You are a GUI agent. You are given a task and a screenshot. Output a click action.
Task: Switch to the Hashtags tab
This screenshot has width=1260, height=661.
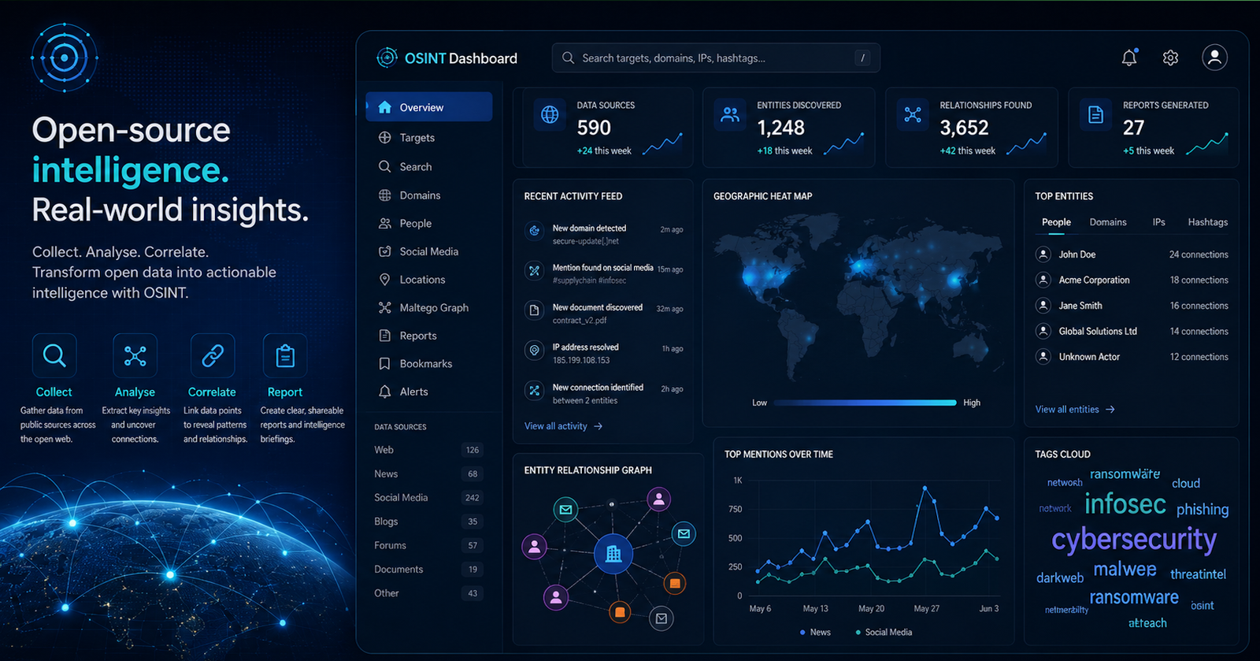pos(1208,222)
